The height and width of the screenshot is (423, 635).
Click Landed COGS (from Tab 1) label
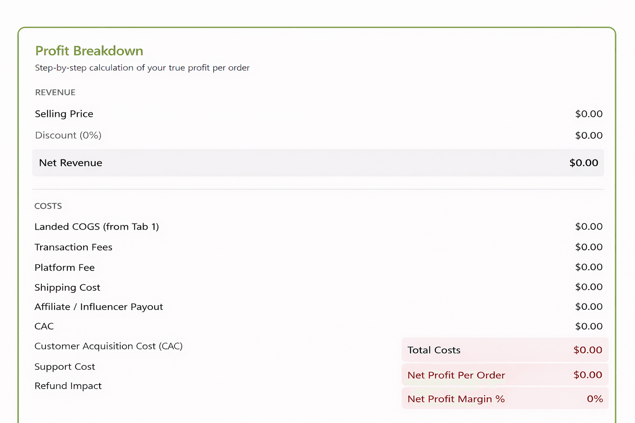tap(97, 226)
